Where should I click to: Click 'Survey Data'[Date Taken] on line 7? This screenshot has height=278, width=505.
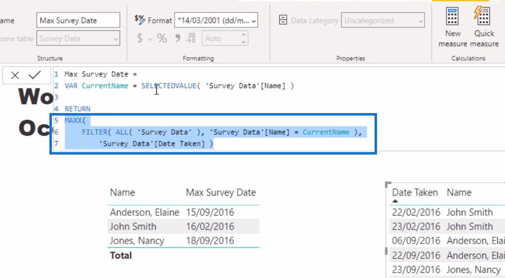pos(152,144)
